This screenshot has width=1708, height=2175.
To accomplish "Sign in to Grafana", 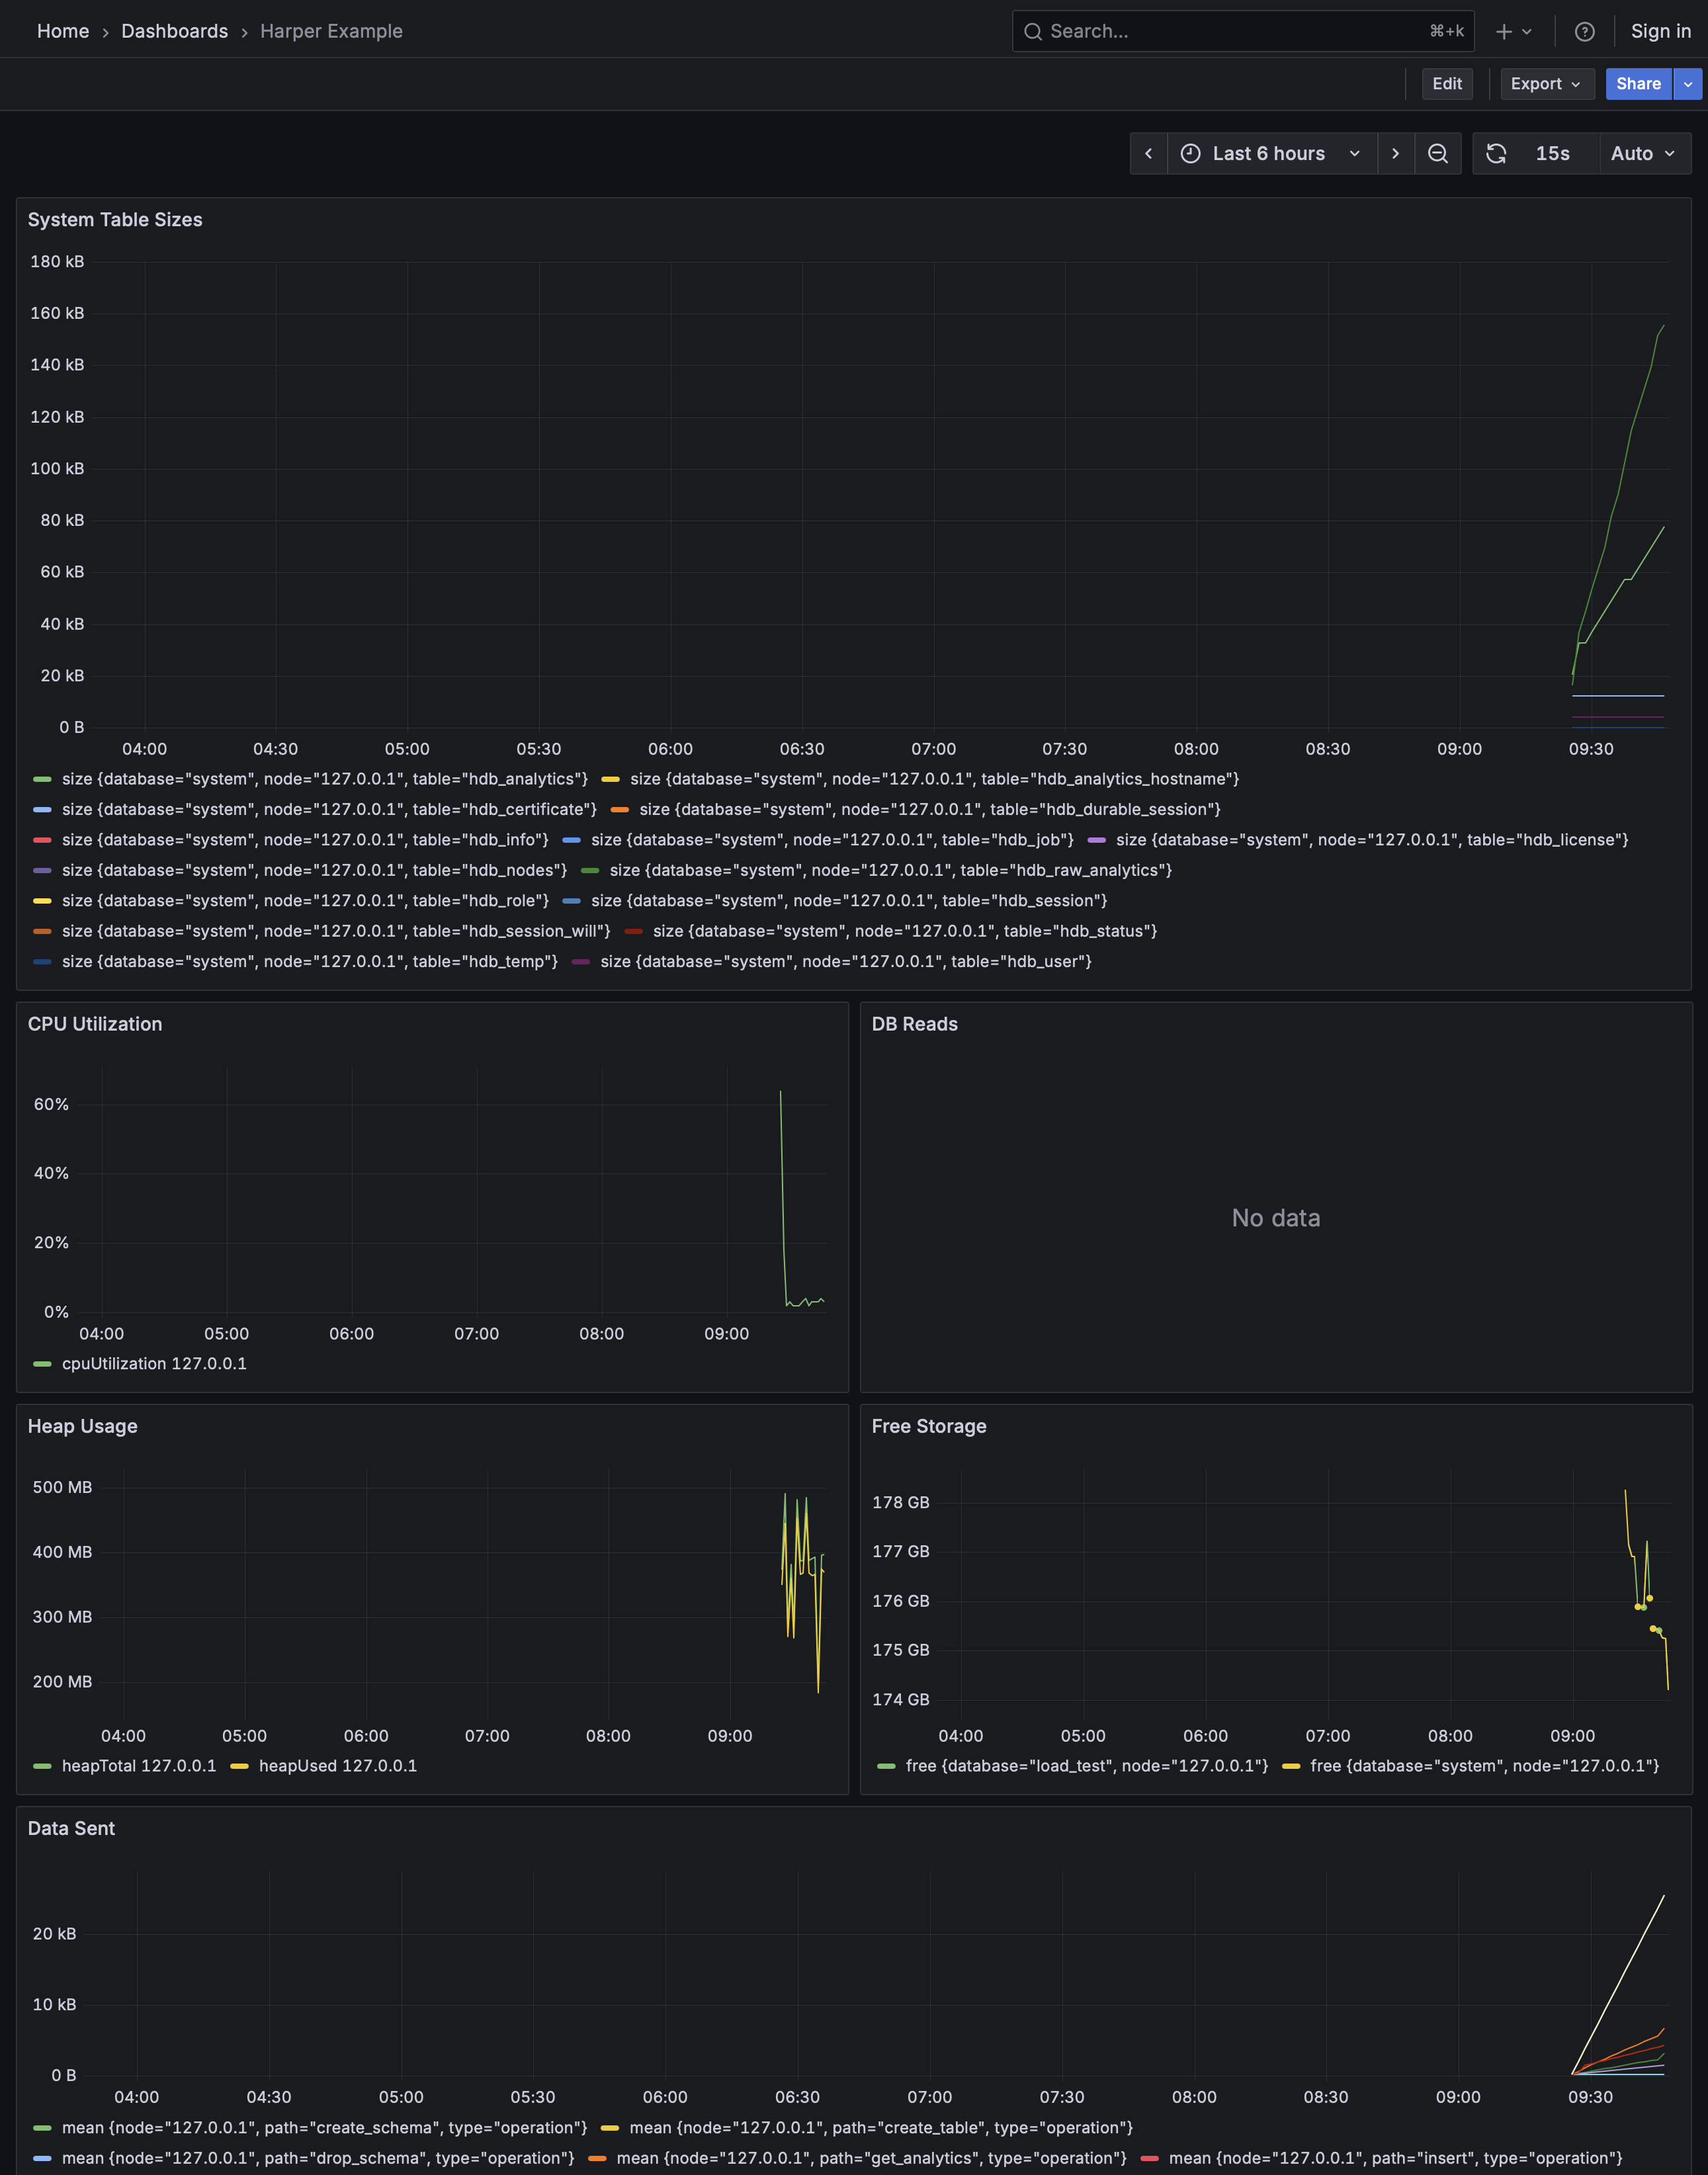I will tap(1660, 31).
